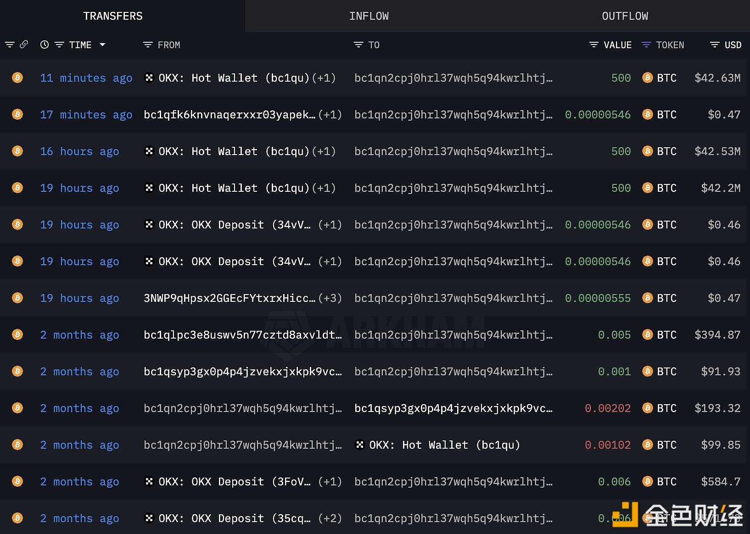750x534 pixels.
Task: Open the bc1qlpc3e8uswv5n77 sender address
Action: (242, 335)
